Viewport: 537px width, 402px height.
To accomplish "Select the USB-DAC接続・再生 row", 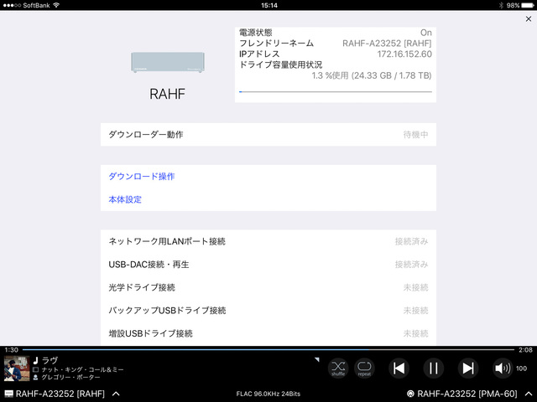I will point(268,264).
